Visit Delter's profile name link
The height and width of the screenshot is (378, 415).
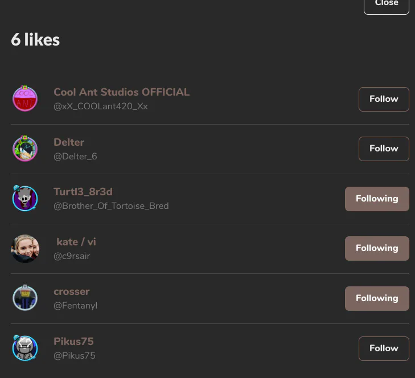coord(69,142)
